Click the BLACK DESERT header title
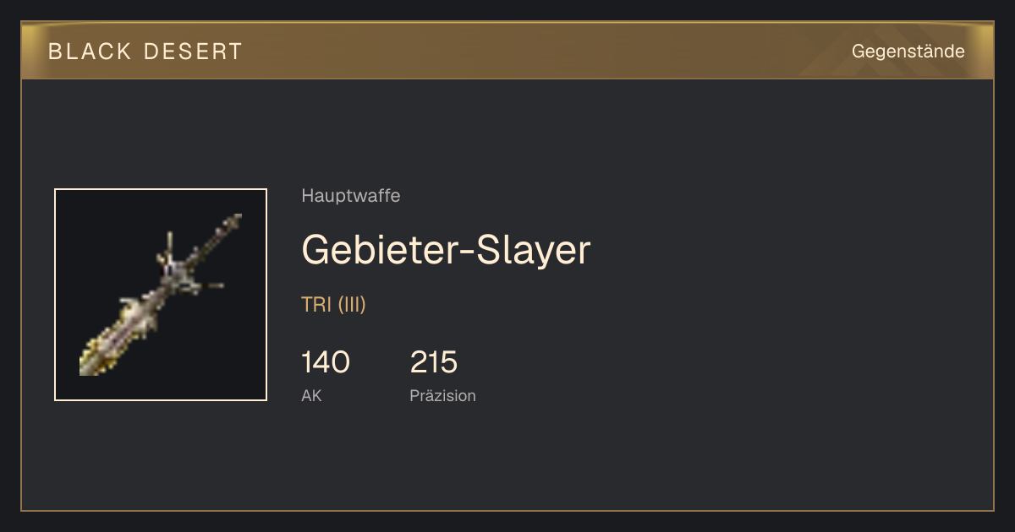 click(145, 52)
